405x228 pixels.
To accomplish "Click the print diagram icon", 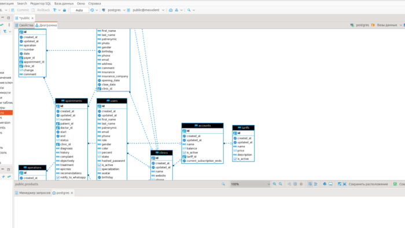I will coord(325,184).
